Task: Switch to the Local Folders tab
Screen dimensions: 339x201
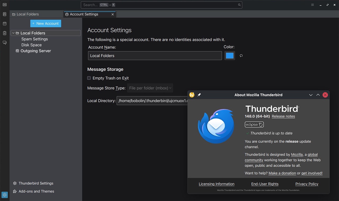Action: 27,14
